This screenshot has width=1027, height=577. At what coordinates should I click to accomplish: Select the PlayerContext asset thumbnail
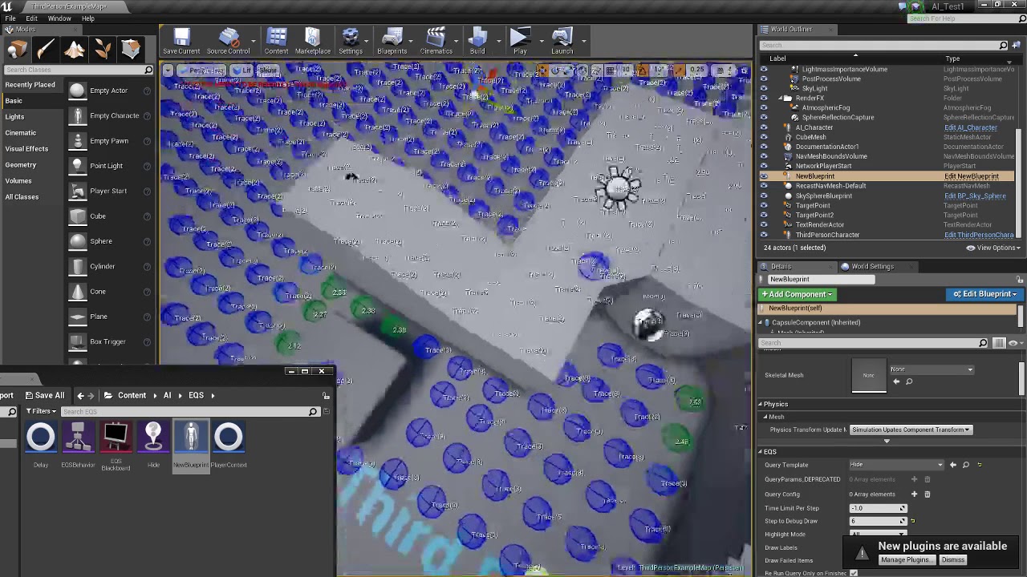[x=228, y=437]
